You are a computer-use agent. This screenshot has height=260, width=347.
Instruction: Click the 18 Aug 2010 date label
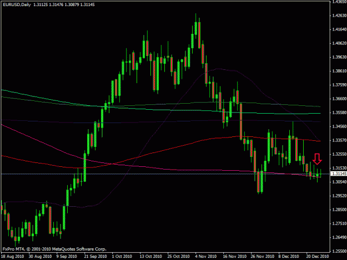tap(12, 257)
